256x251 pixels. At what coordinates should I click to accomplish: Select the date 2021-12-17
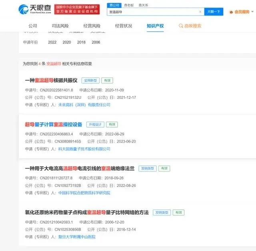tap(126, 98)
